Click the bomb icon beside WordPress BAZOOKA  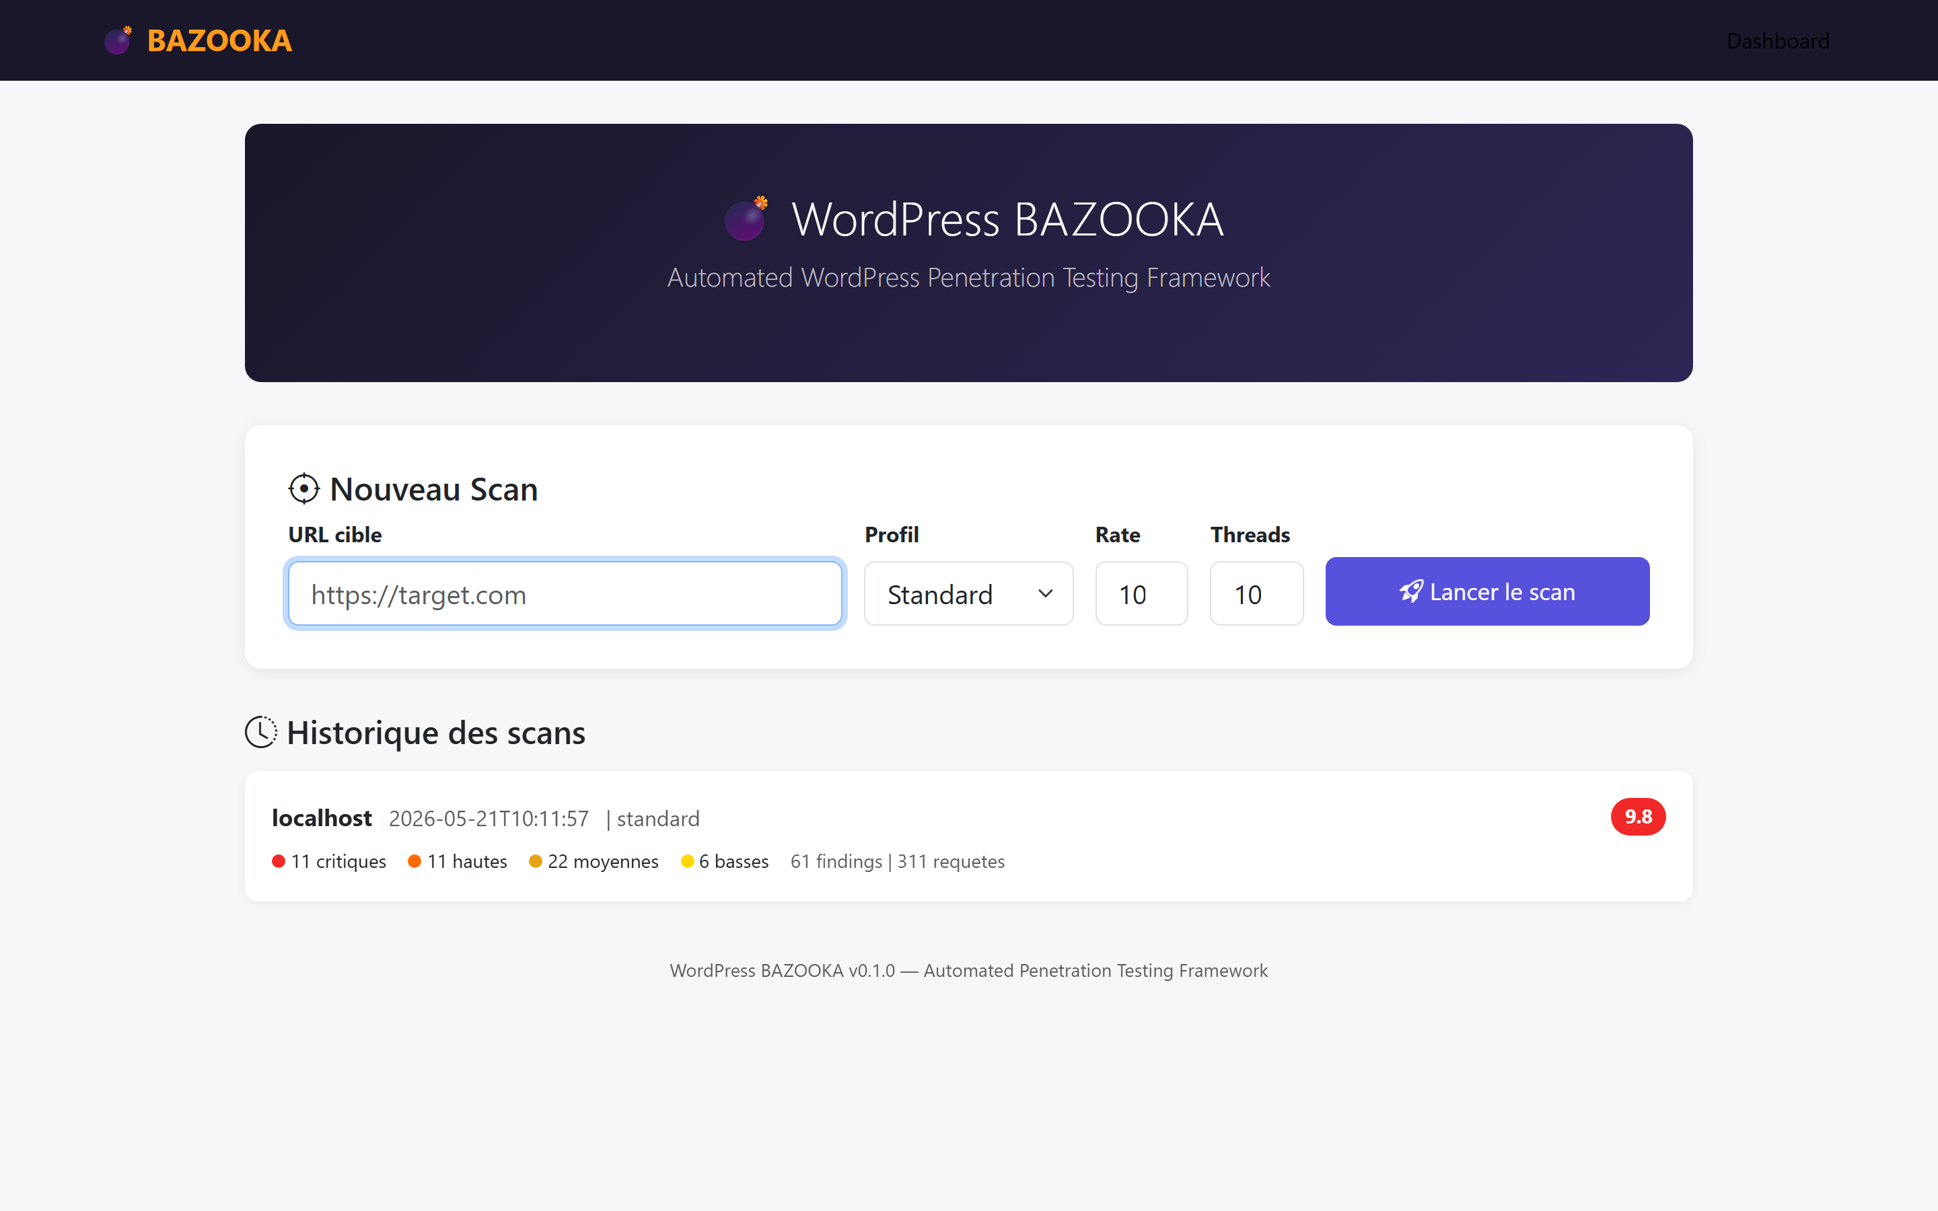coord(746,218)
